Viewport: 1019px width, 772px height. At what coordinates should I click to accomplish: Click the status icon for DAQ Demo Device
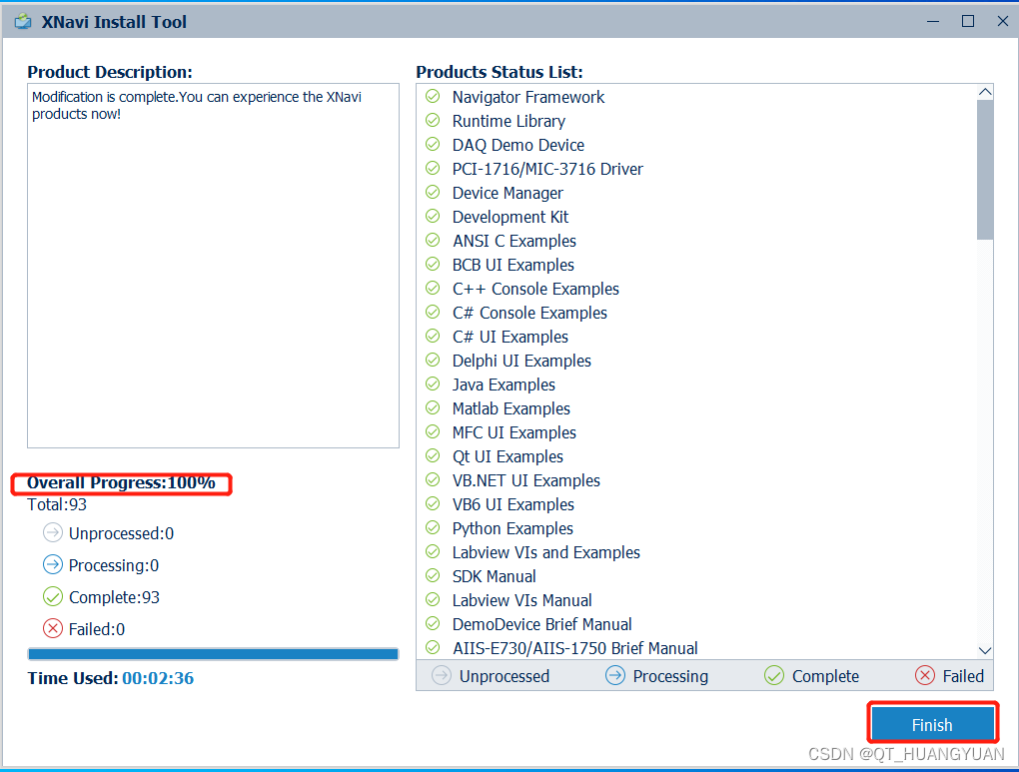[x=433, y=144]
